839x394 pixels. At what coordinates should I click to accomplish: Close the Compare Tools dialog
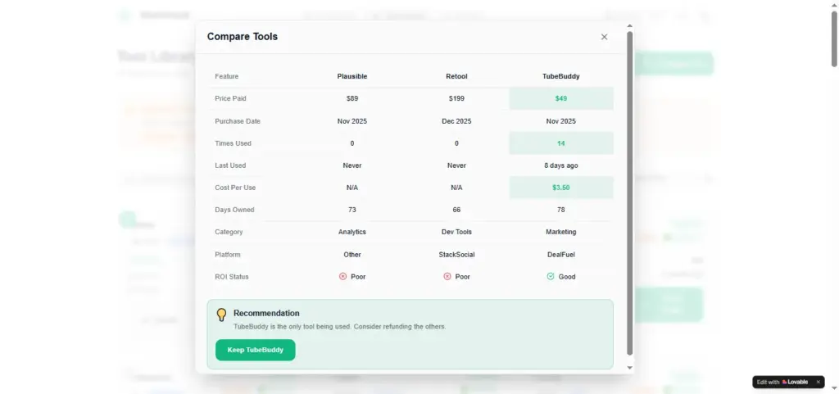[x=604, y=37]
